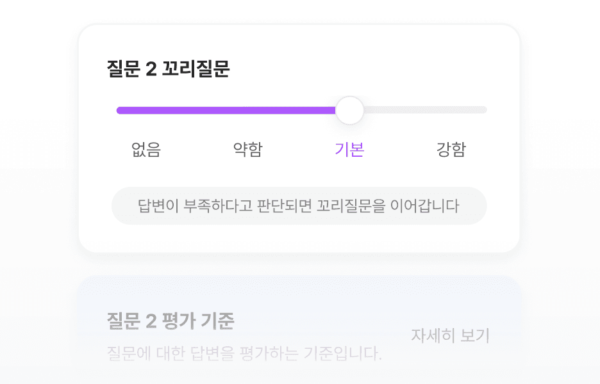The width and height of the screenshot is (600, 384).
Task: Click the word 이어갑니다 in the hint pill
Action: point(425,205)
